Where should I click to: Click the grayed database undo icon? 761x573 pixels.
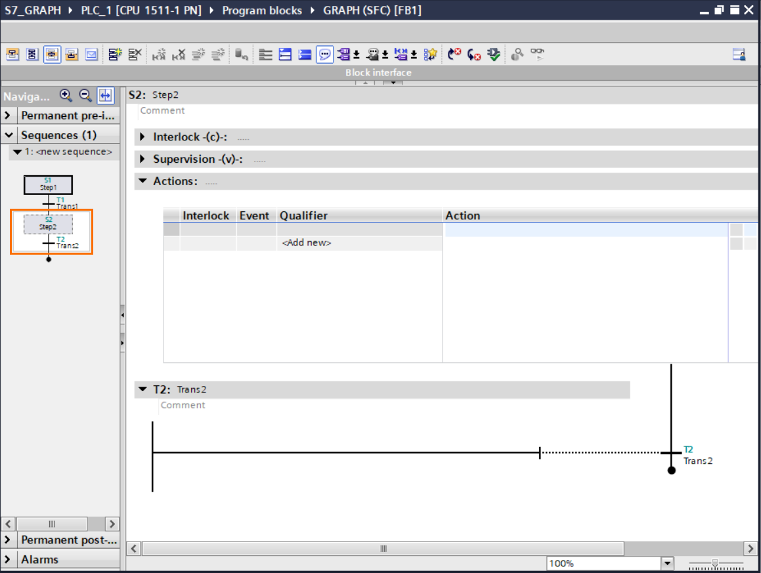(x=241, y=54)
